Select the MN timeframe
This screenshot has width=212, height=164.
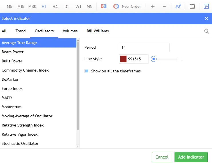click(90, 7)
